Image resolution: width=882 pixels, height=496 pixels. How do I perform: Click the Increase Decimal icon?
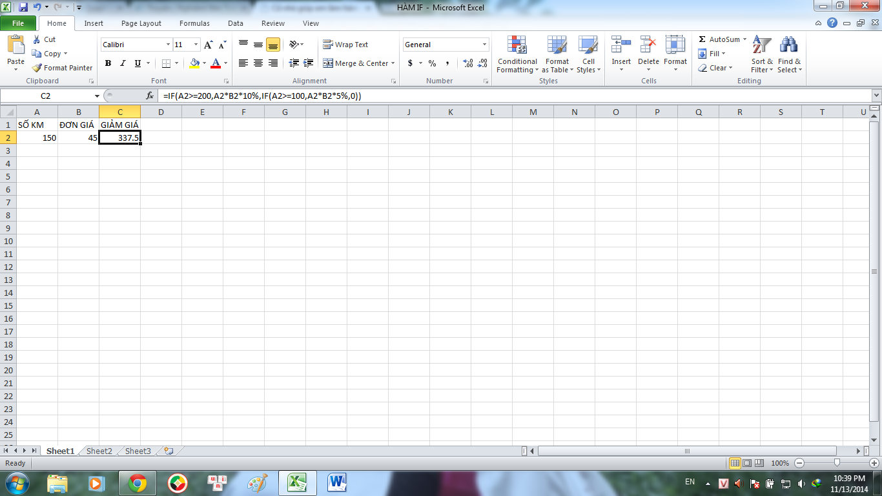coord(467,63)
